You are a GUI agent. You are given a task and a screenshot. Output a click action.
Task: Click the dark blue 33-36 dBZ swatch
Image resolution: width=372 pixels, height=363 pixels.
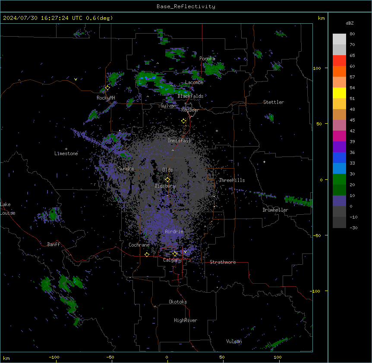tap(339, 157)
